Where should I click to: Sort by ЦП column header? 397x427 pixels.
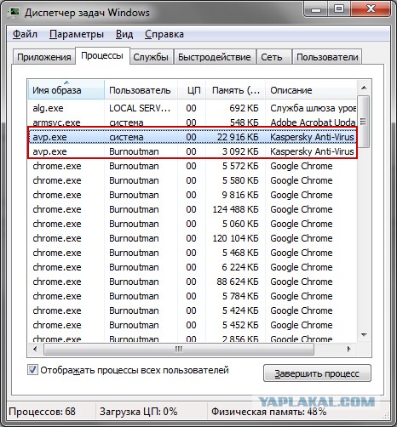click(192, 90)
